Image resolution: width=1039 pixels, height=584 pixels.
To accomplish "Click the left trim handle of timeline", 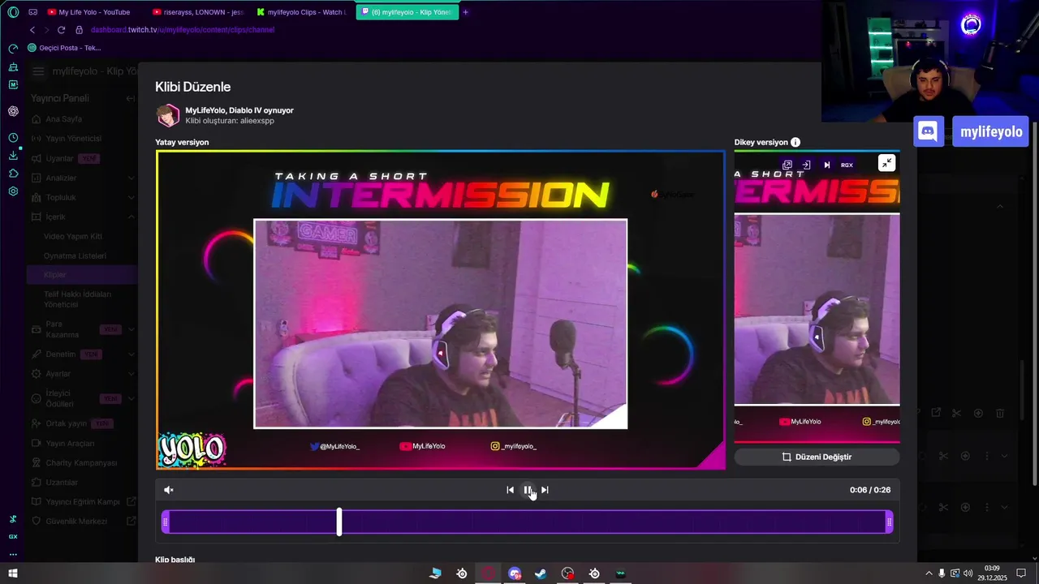I will [166, 522].
